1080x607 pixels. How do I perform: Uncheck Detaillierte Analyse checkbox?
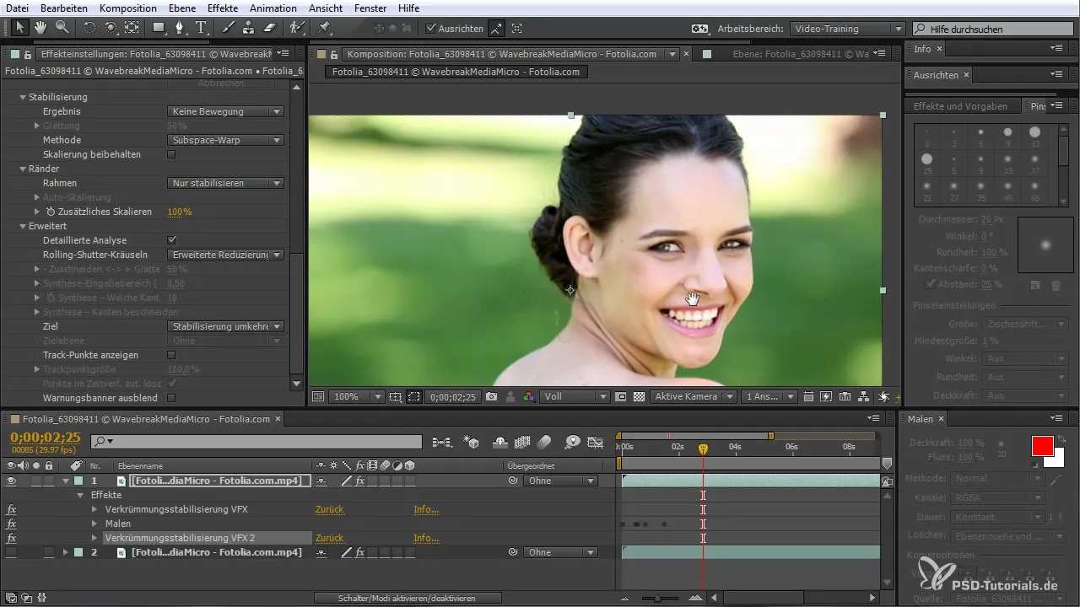171,240
